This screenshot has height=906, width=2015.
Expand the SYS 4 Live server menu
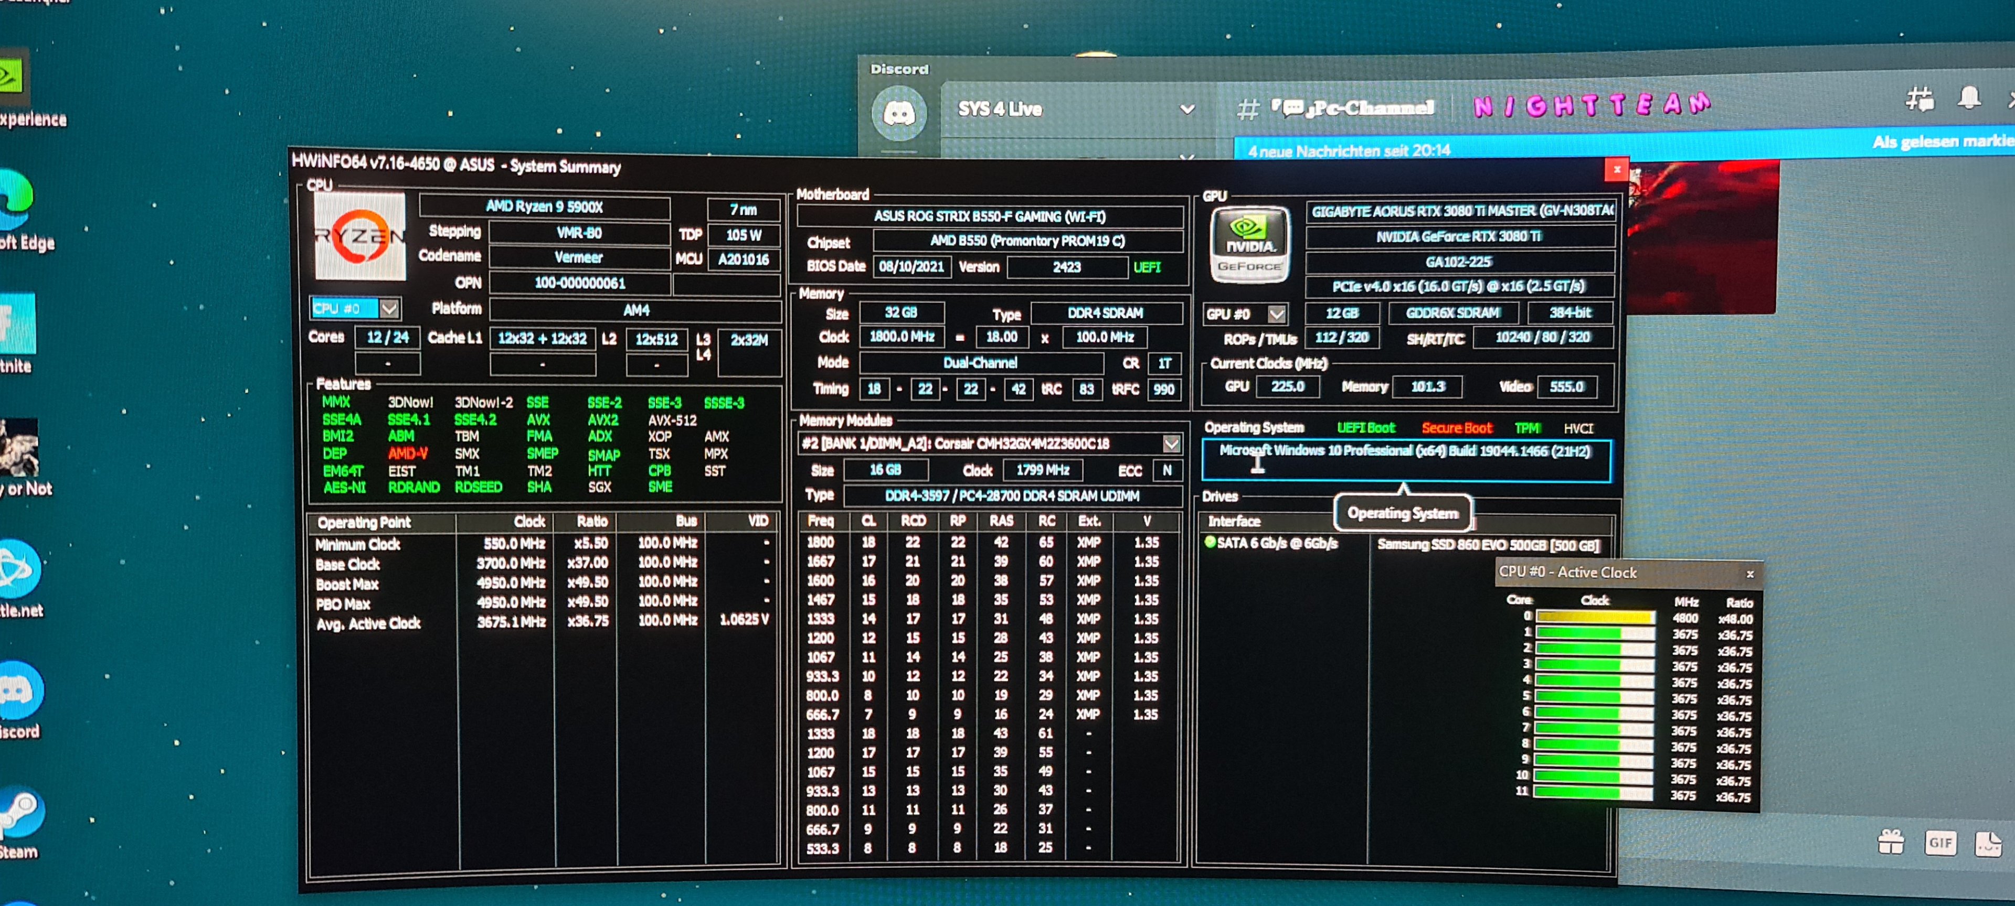pos(1186,110)
